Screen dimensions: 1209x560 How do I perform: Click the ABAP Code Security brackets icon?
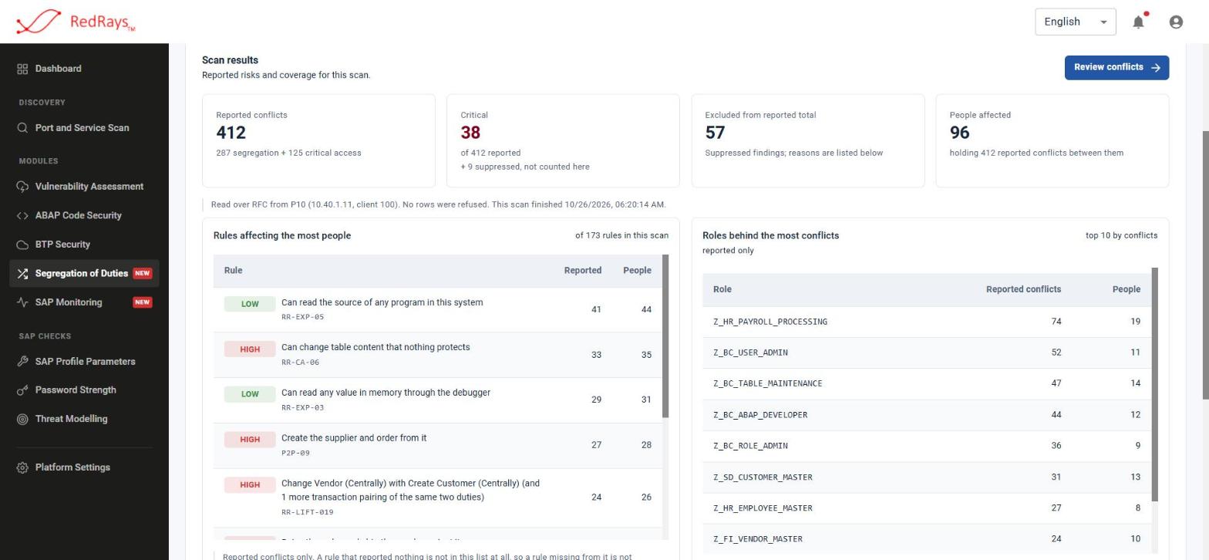[22, 215]
